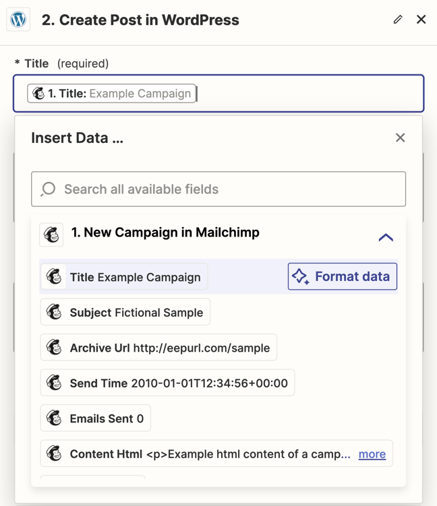Click the magnifier search icon
The width and height of the screenshot is (437, 506).
(48, 189)
